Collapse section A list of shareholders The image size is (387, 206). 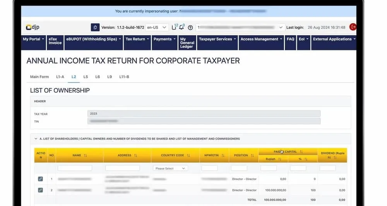point(36,139)
